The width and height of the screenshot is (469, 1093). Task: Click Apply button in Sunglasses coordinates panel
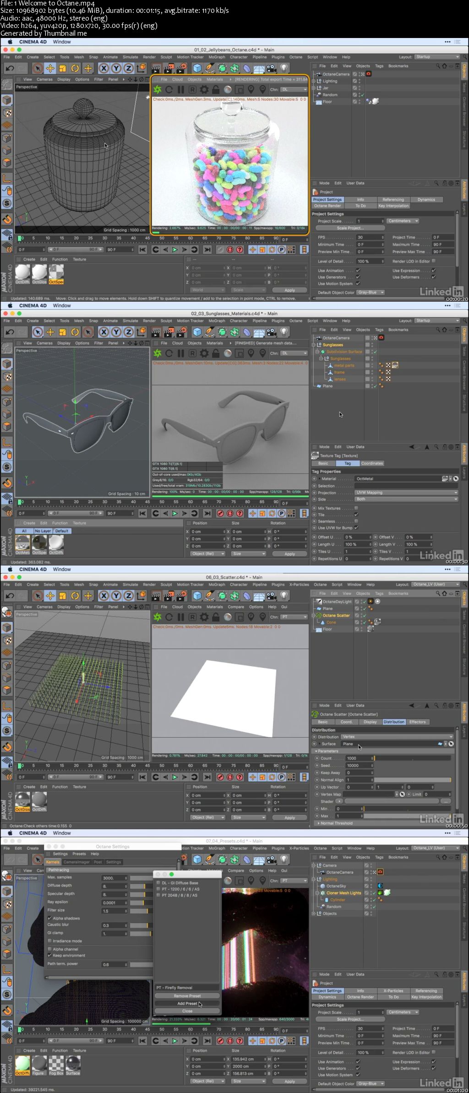(289, 554)
